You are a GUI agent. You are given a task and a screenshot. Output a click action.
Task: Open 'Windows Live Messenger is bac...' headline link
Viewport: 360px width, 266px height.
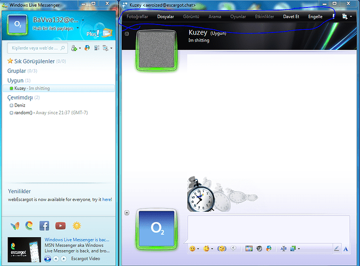pyautogui.click(x=77, y=239)
